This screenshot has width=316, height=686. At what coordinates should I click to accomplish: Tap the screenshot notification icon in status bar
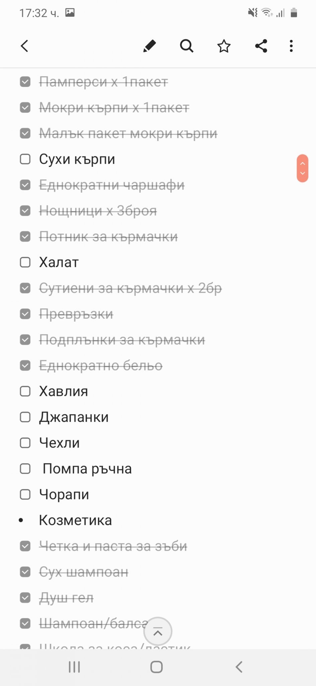click(x=70, y=13)
